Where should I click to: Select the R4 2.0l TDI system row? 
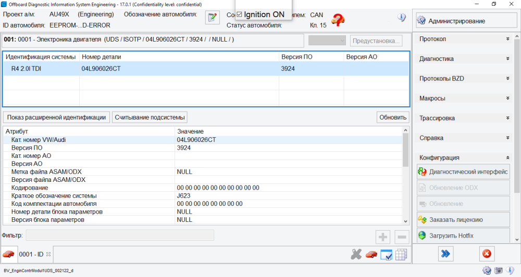point(206,69)
